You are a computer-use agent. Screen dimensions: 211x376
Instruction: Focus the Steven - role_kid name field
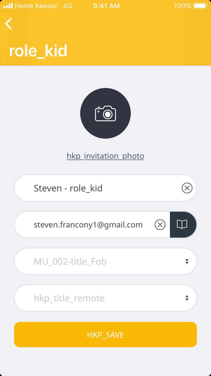click(x=96, y=188)
